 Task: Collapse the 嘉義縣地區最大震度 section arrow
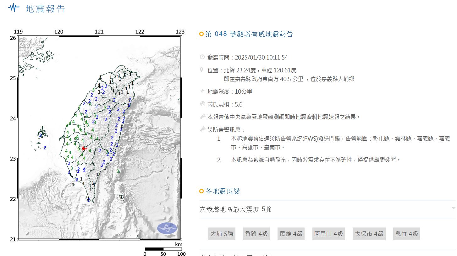point(453,208)
